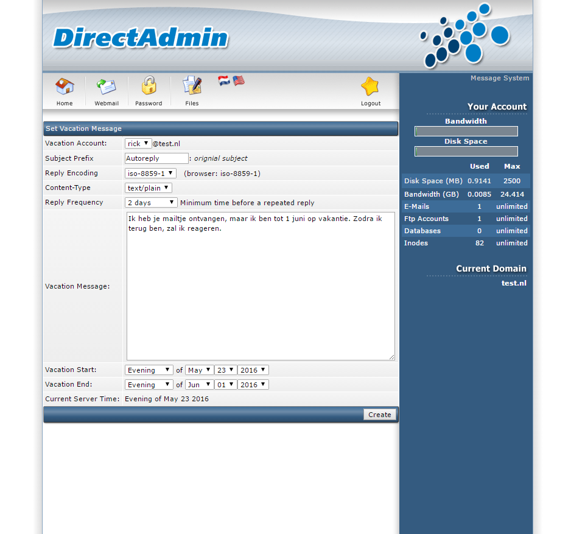This screenshot has width=585, height=534.
Task: Choose Vacation End day dropdown
Action: point(226,385)
